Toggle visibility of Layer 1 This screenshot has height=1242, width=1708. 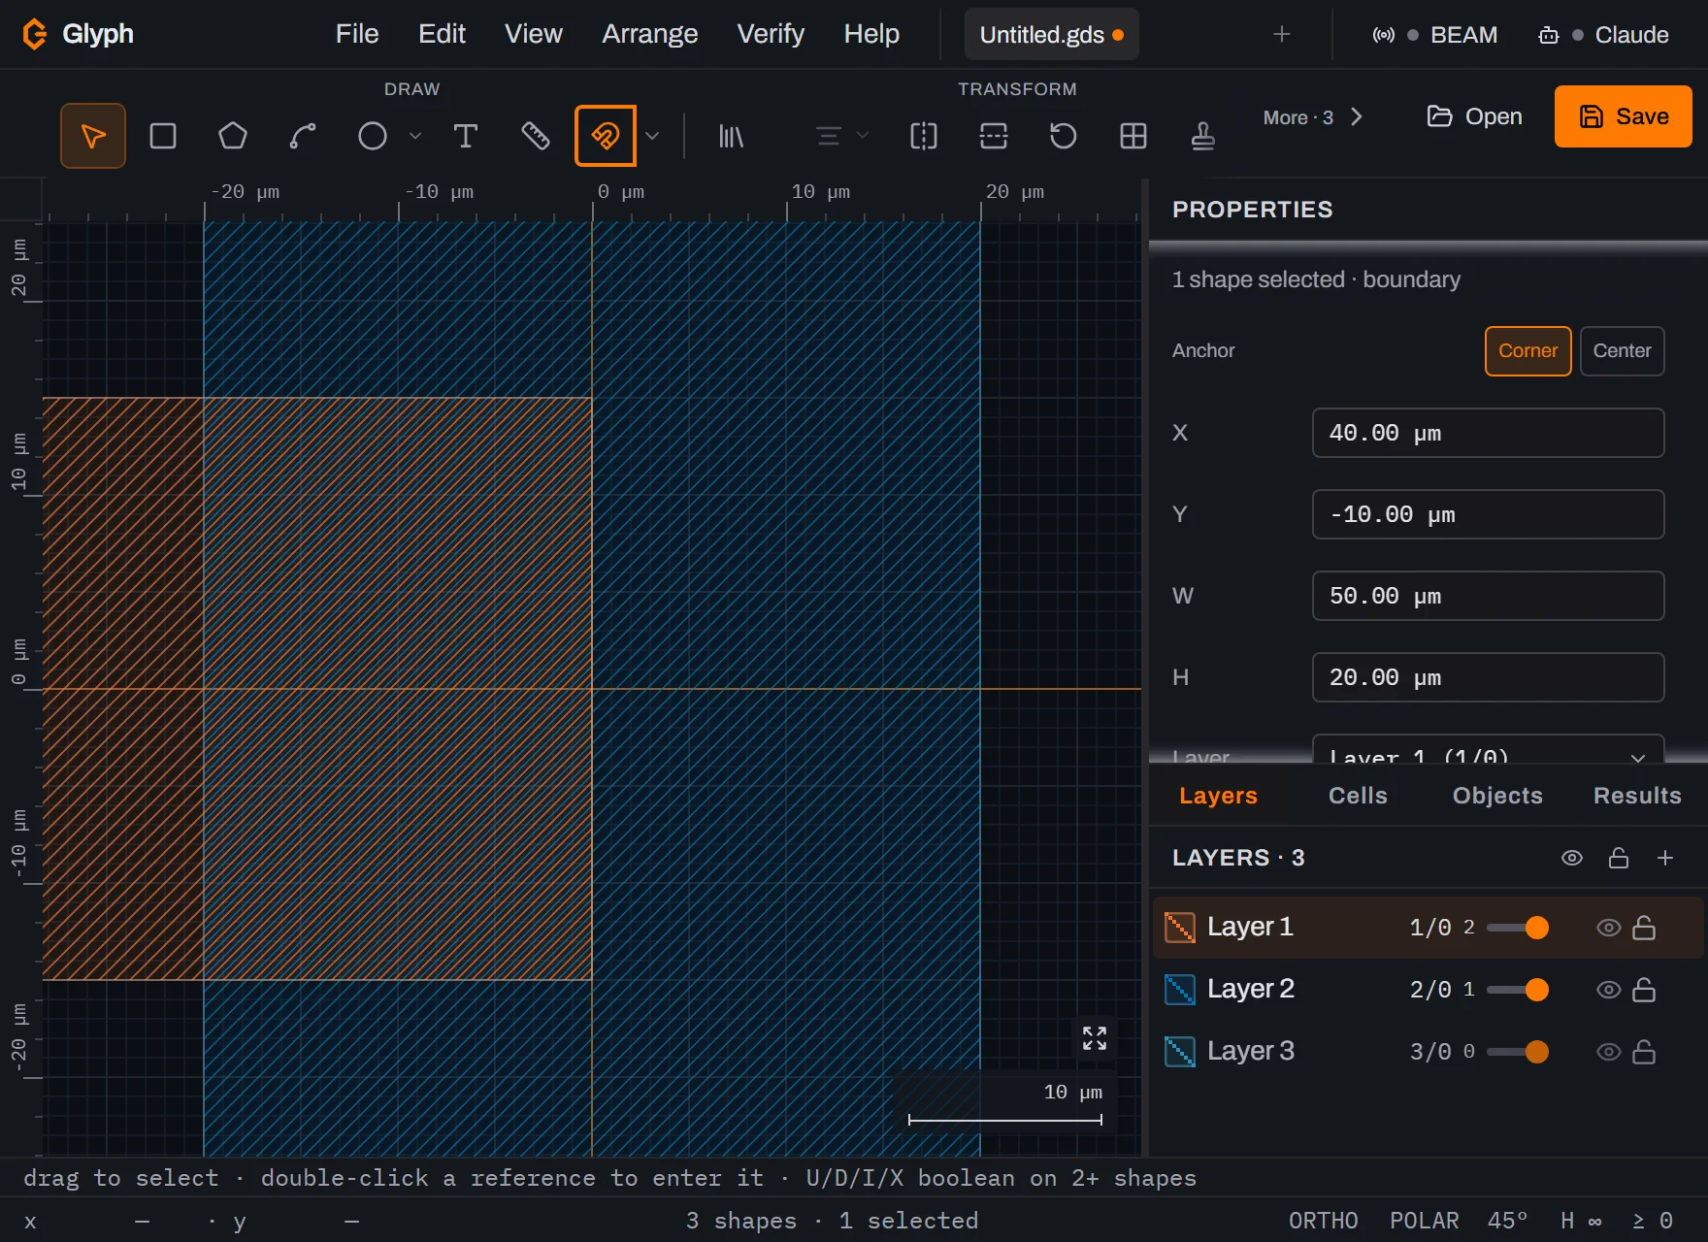[1609, 928]
